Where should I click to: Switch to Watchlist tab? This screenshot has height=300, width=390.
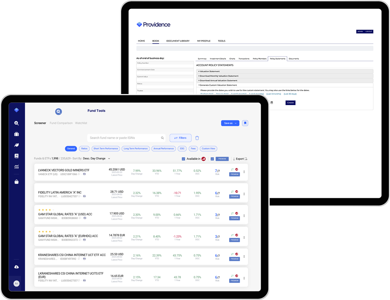pos(81,123)
